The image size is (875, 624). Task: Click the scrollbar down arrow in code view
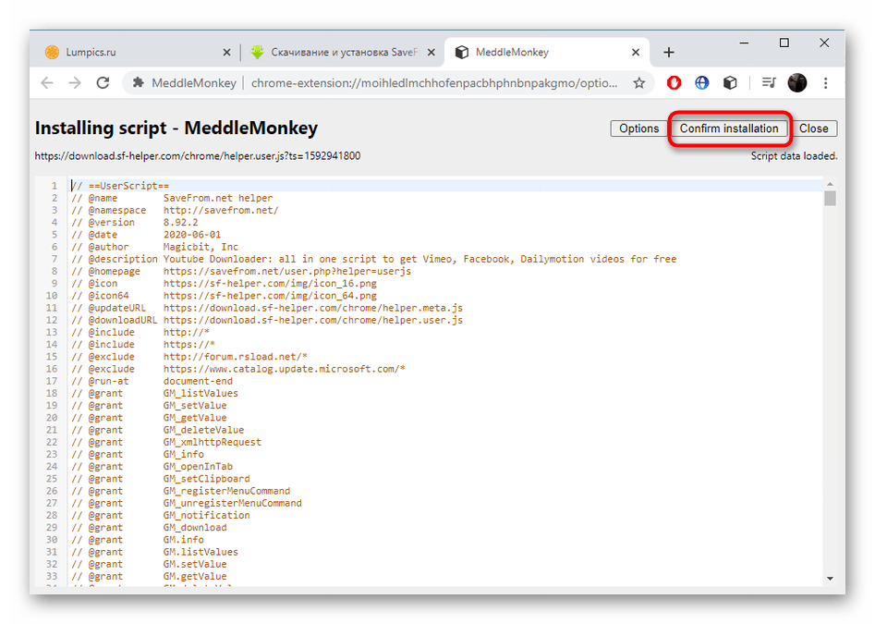830,578
